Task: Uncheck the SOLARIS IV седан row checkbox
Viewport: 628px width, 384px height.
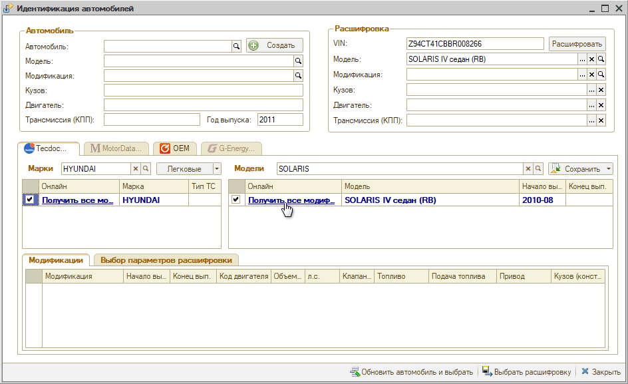Action: [236, 200]
